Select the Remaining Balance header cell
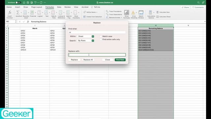The width and height of the screenshot is (211, 119). 156,28
